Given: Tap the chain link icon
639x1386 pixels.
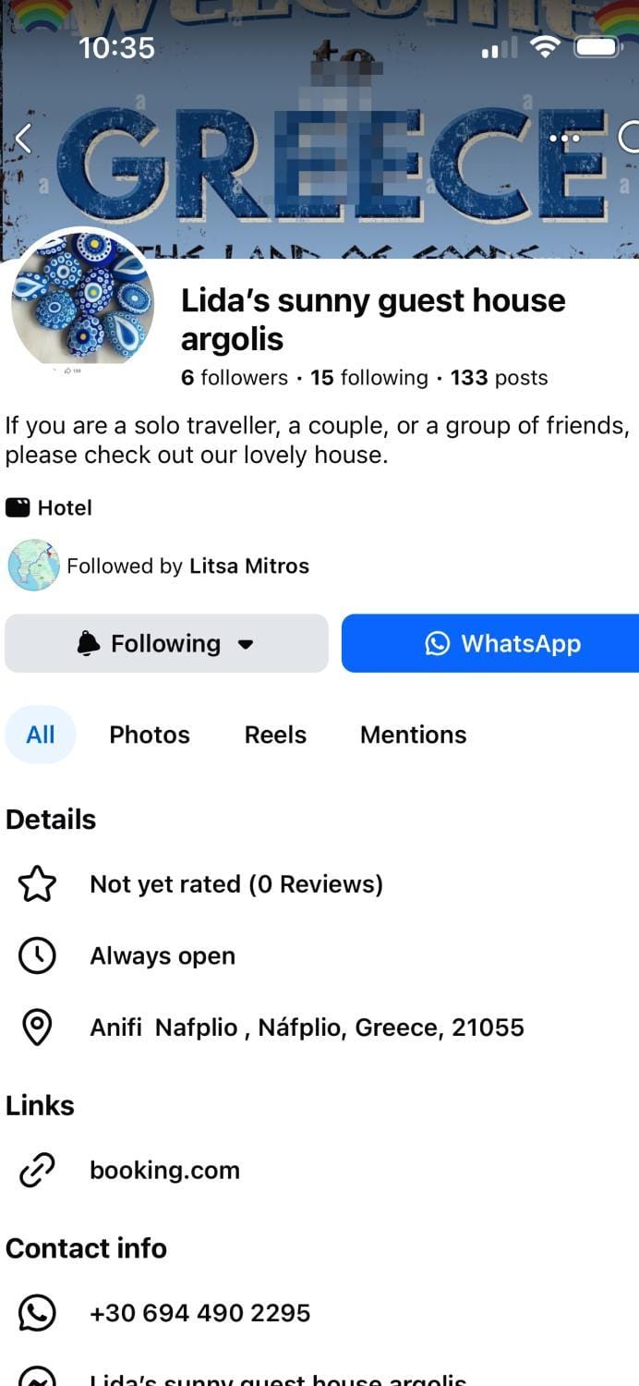Looking at the screenshot, I should coord(37,1171).
